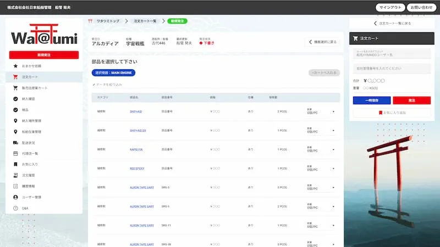Click the カテゴリ column header
440x247 pixels.
(102, 98)
